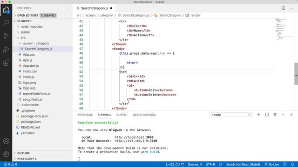Viewport: 298px width, 167px height.
Task: Open the Source Control view
Action: tap(6, 36)
